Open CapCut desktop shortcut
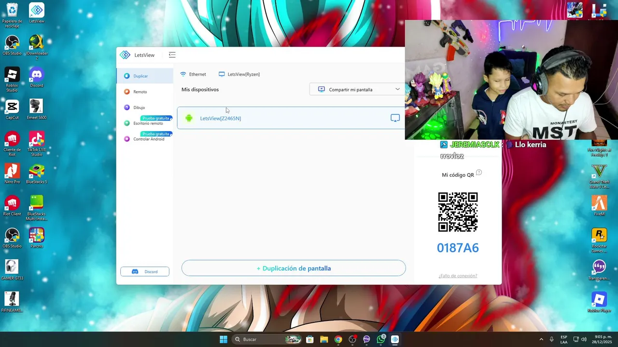Image resolution: width=618 pixels, height=347 pixels. click(12, 109)
